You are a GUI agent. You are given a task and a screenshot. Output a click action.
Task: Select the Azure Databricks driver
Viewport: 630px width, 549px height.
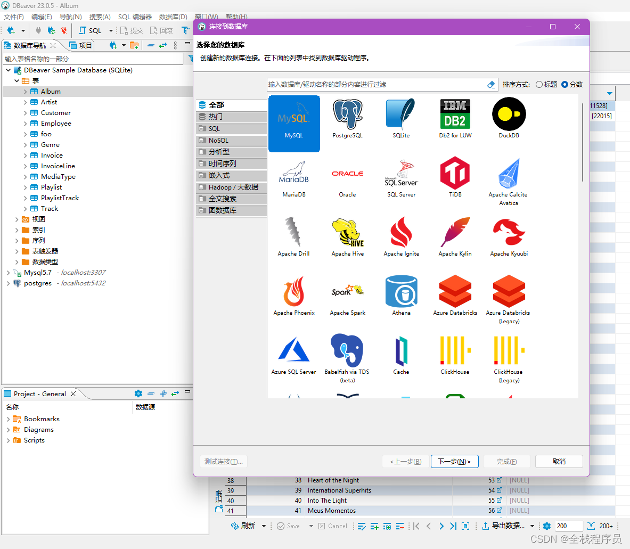tap(455, 296)
